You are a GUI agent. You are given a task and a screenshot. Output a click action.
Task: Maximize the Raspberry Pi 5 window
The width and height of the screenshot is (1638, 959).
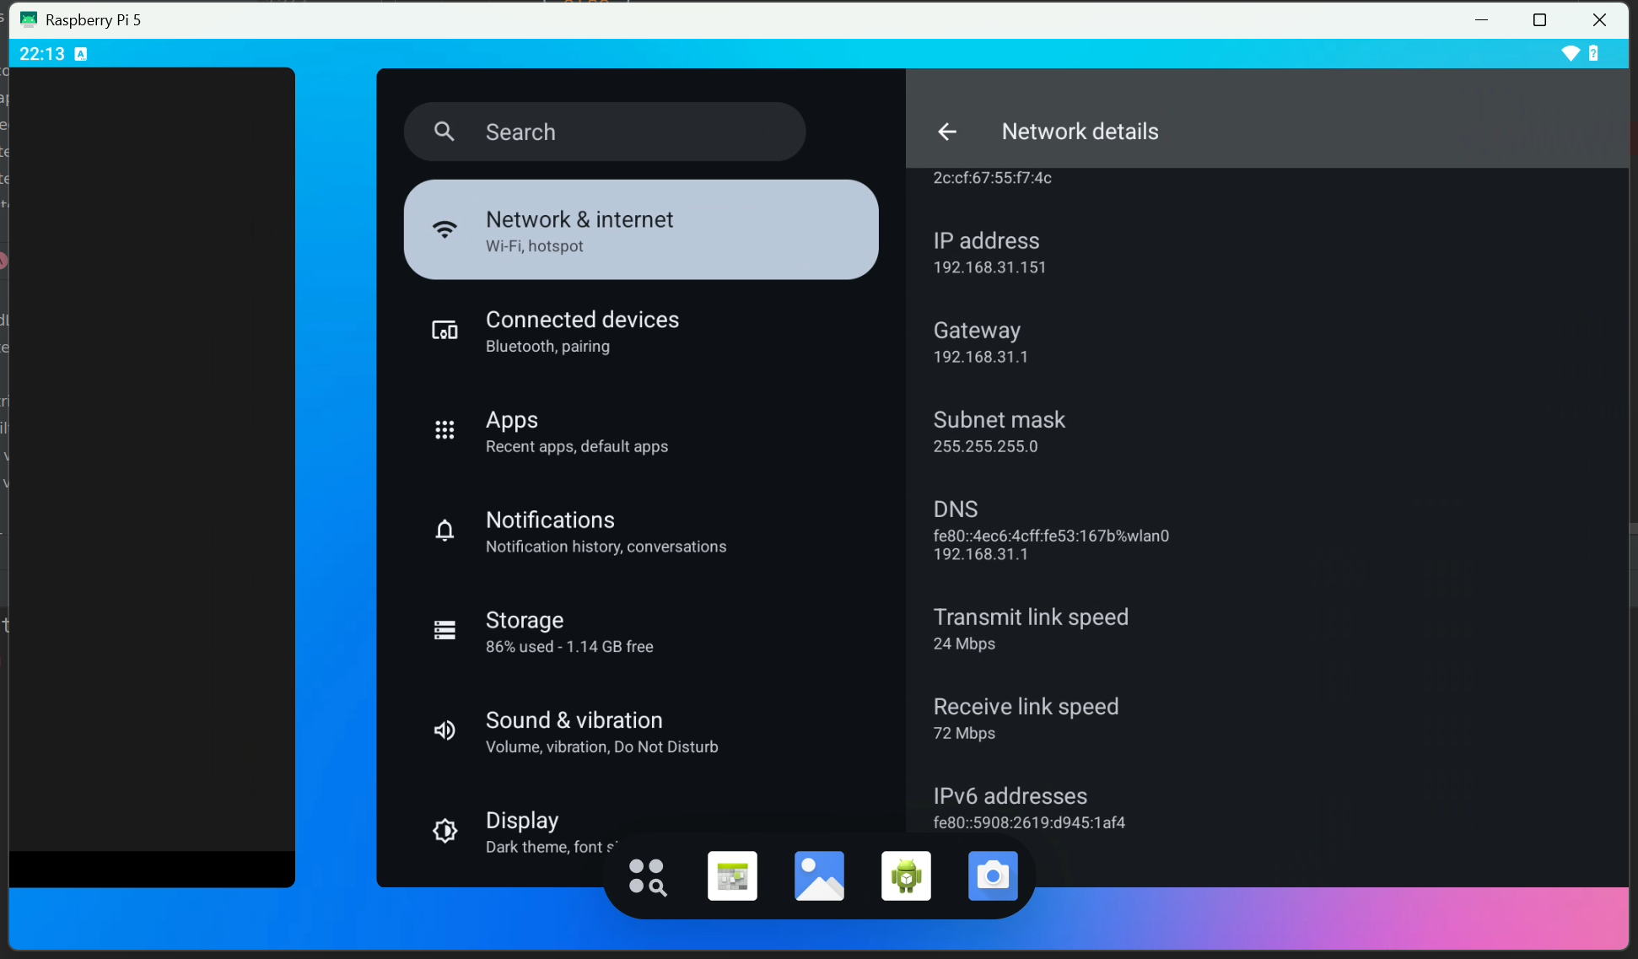pos(1539,19)
